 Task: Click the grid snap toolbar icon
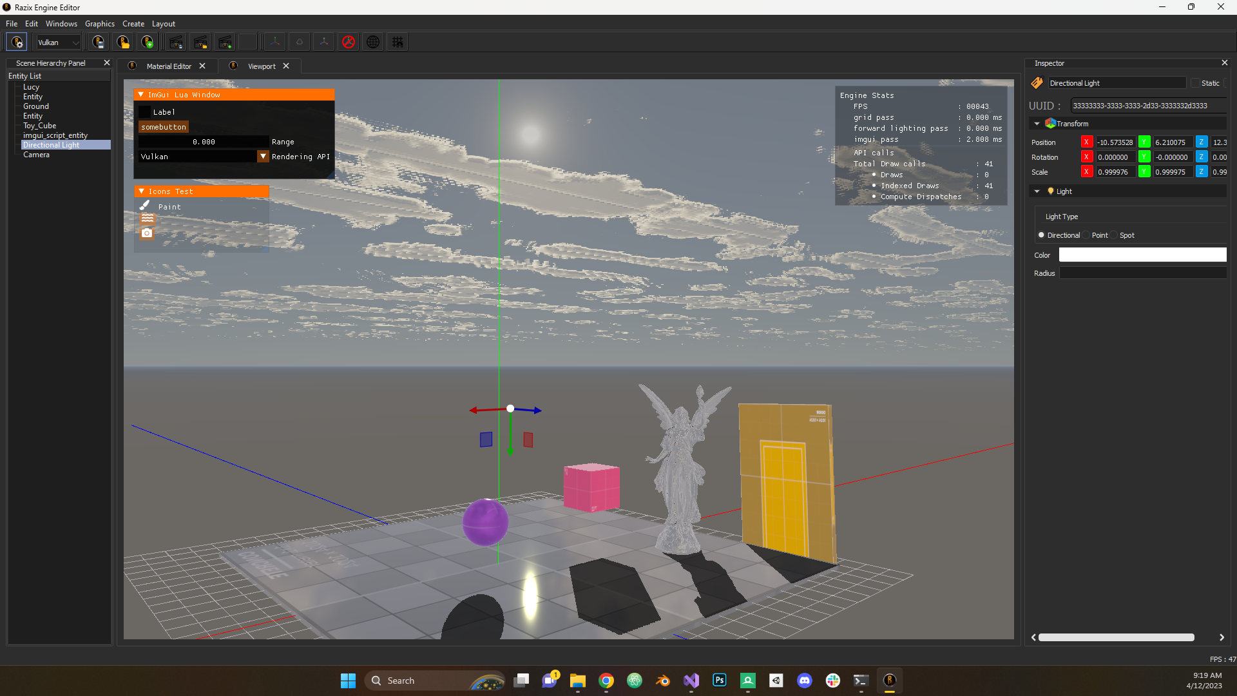click(398, 43)
